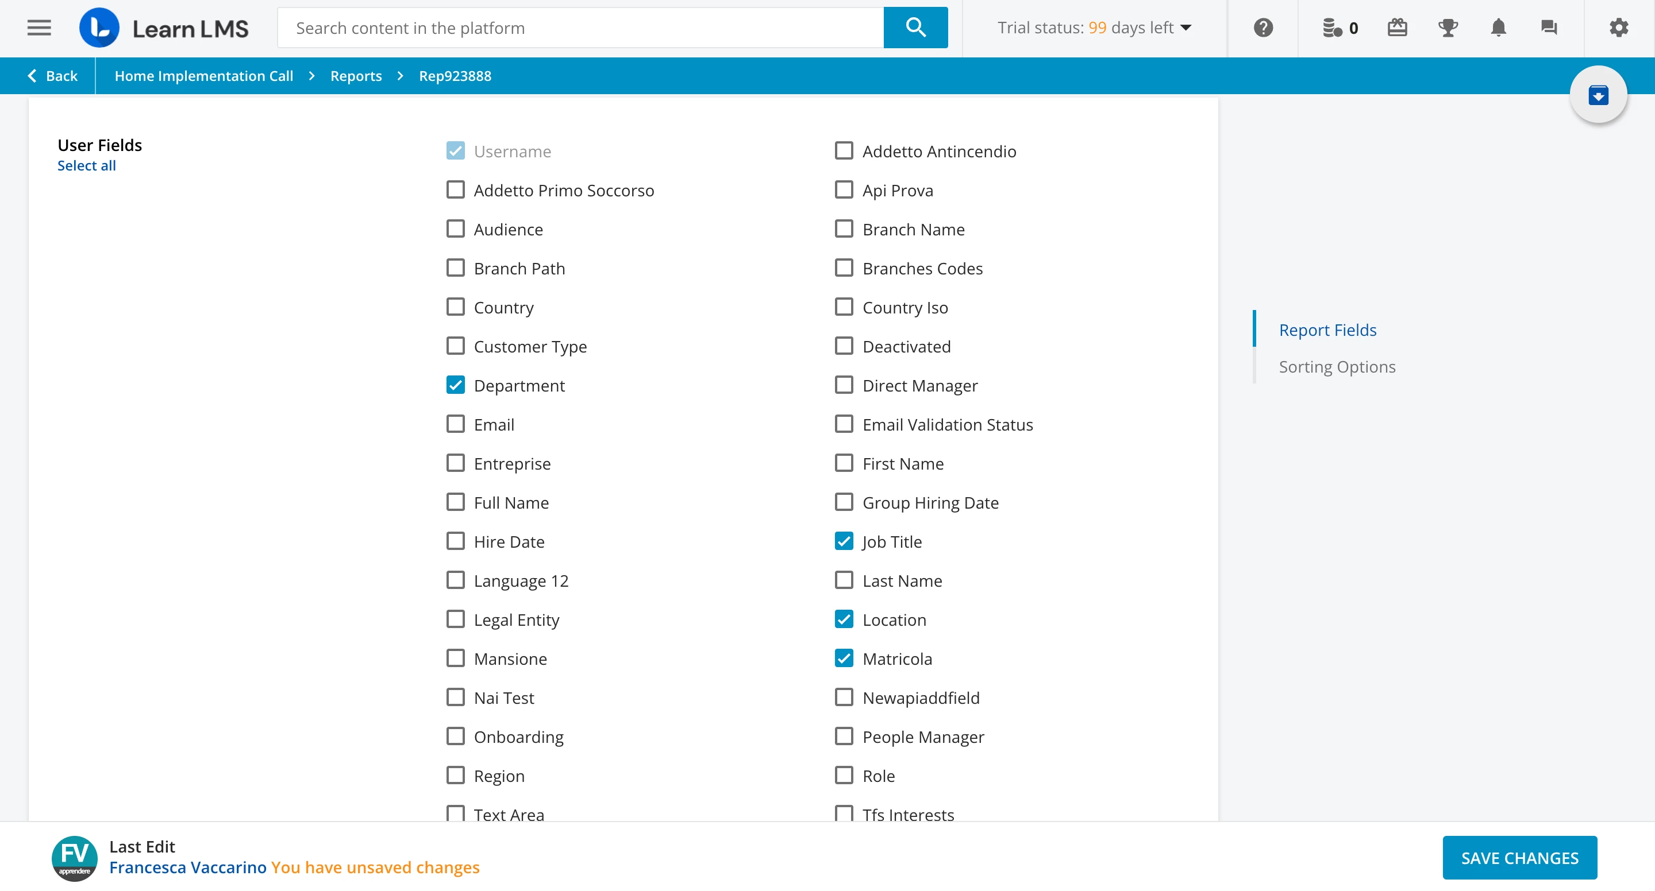This screenshot has width=1655, height=891.
Task: Click the blue search magnifier button
Action: pos(915,28)
